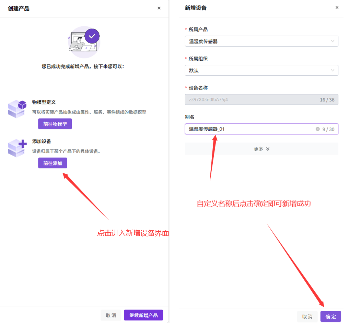Confirm the new device with 确定

pos(331,317)
